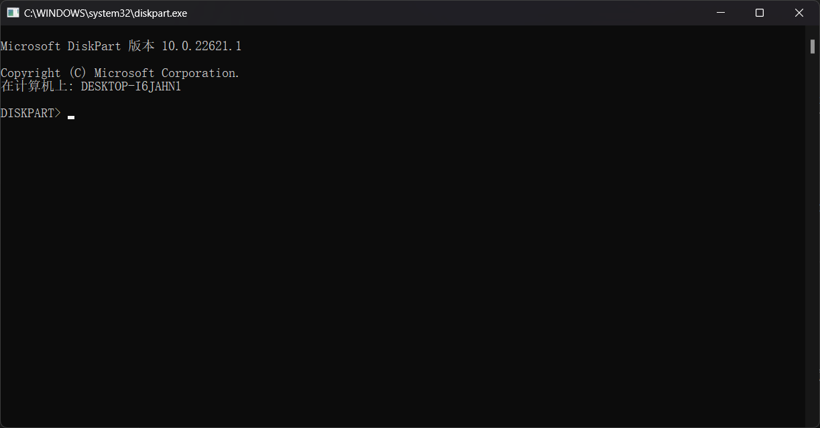Screen dimensions: 820x428
Task: Maximize the diskpart console window
Action: click(x=760, y=13)
